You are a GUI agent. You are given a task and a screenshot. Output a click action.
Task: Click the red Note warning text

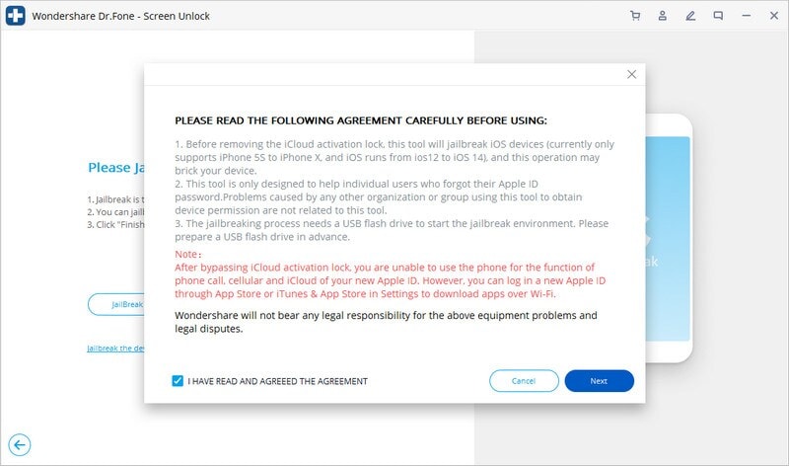(390, 274)
